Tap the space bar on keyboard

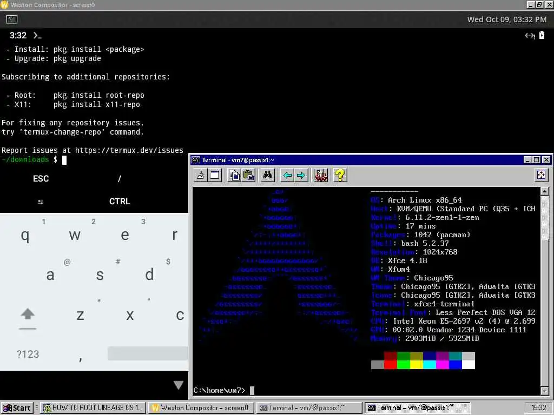click(x=148, y=353)
